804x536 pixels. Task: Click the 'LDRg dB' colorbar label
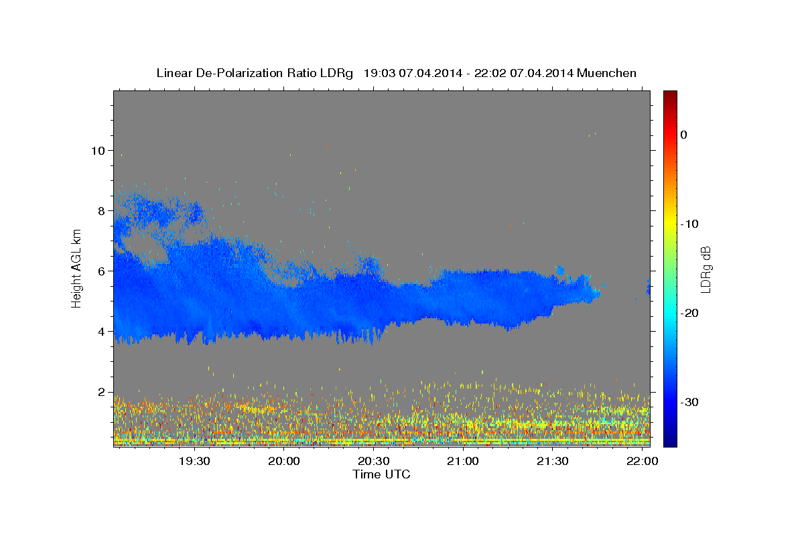[706, 269]
